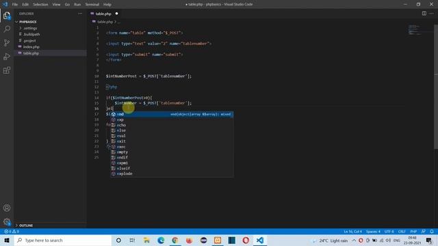Viewport: 438px width, 246px height.
Task: Click Ln 16, Col 4 in status bar
Action: point(352,232)
